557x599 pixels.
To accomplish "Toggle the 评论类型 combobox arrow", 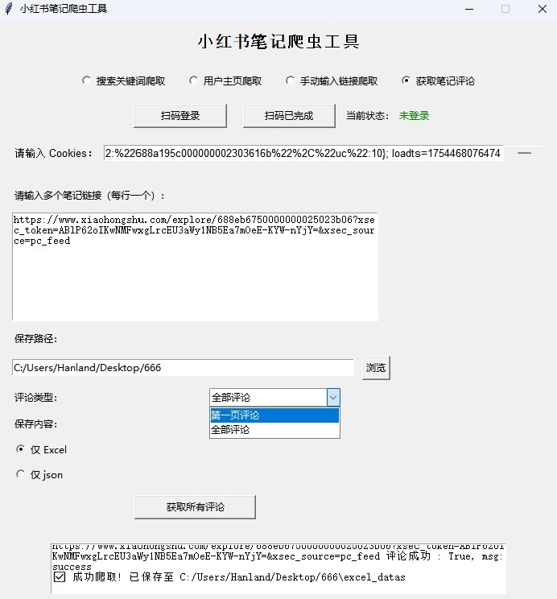I will [x=333, y=398].
